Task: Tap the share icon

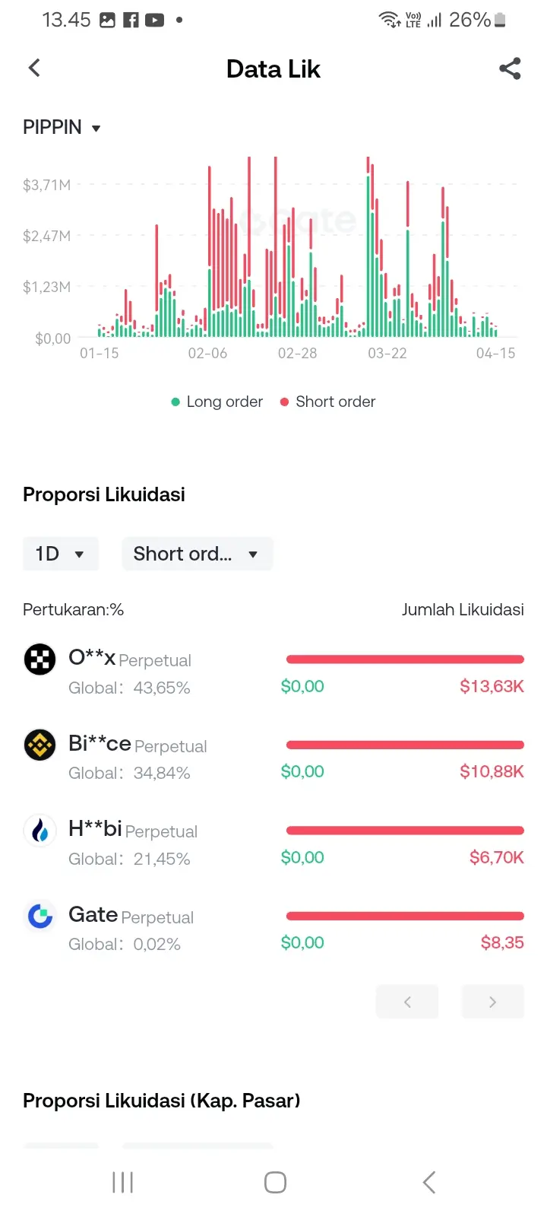Action: tap(510, 68)
